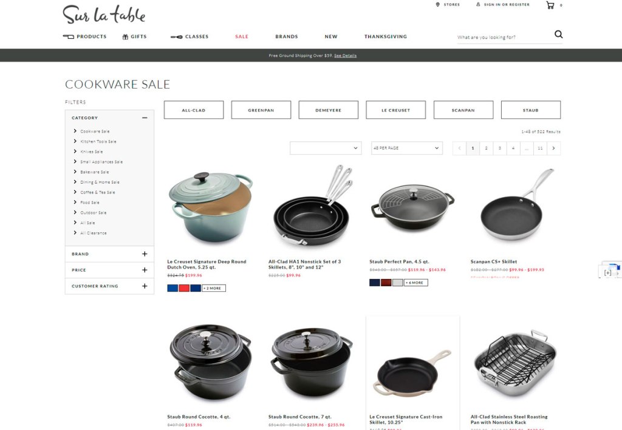
Task: Open Knives Sale category
Action: (x=91, y=152)
